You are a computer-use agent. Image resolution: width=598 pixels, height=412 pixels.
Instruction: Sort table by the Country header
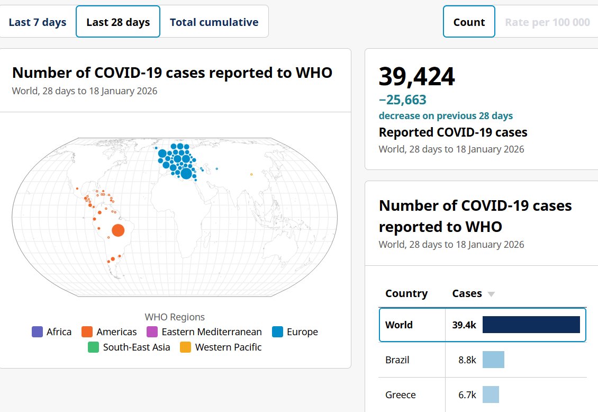406,293
